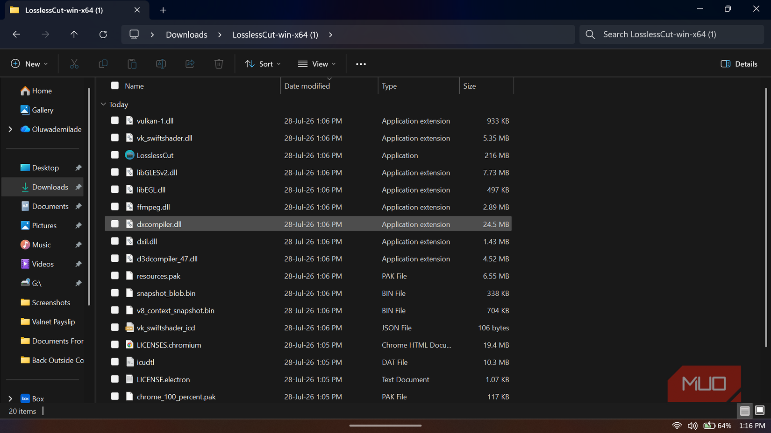The width and height of the screenshot is (771, 433).
Task: Click the pin icon next to Music
Action: coord(79,245)
